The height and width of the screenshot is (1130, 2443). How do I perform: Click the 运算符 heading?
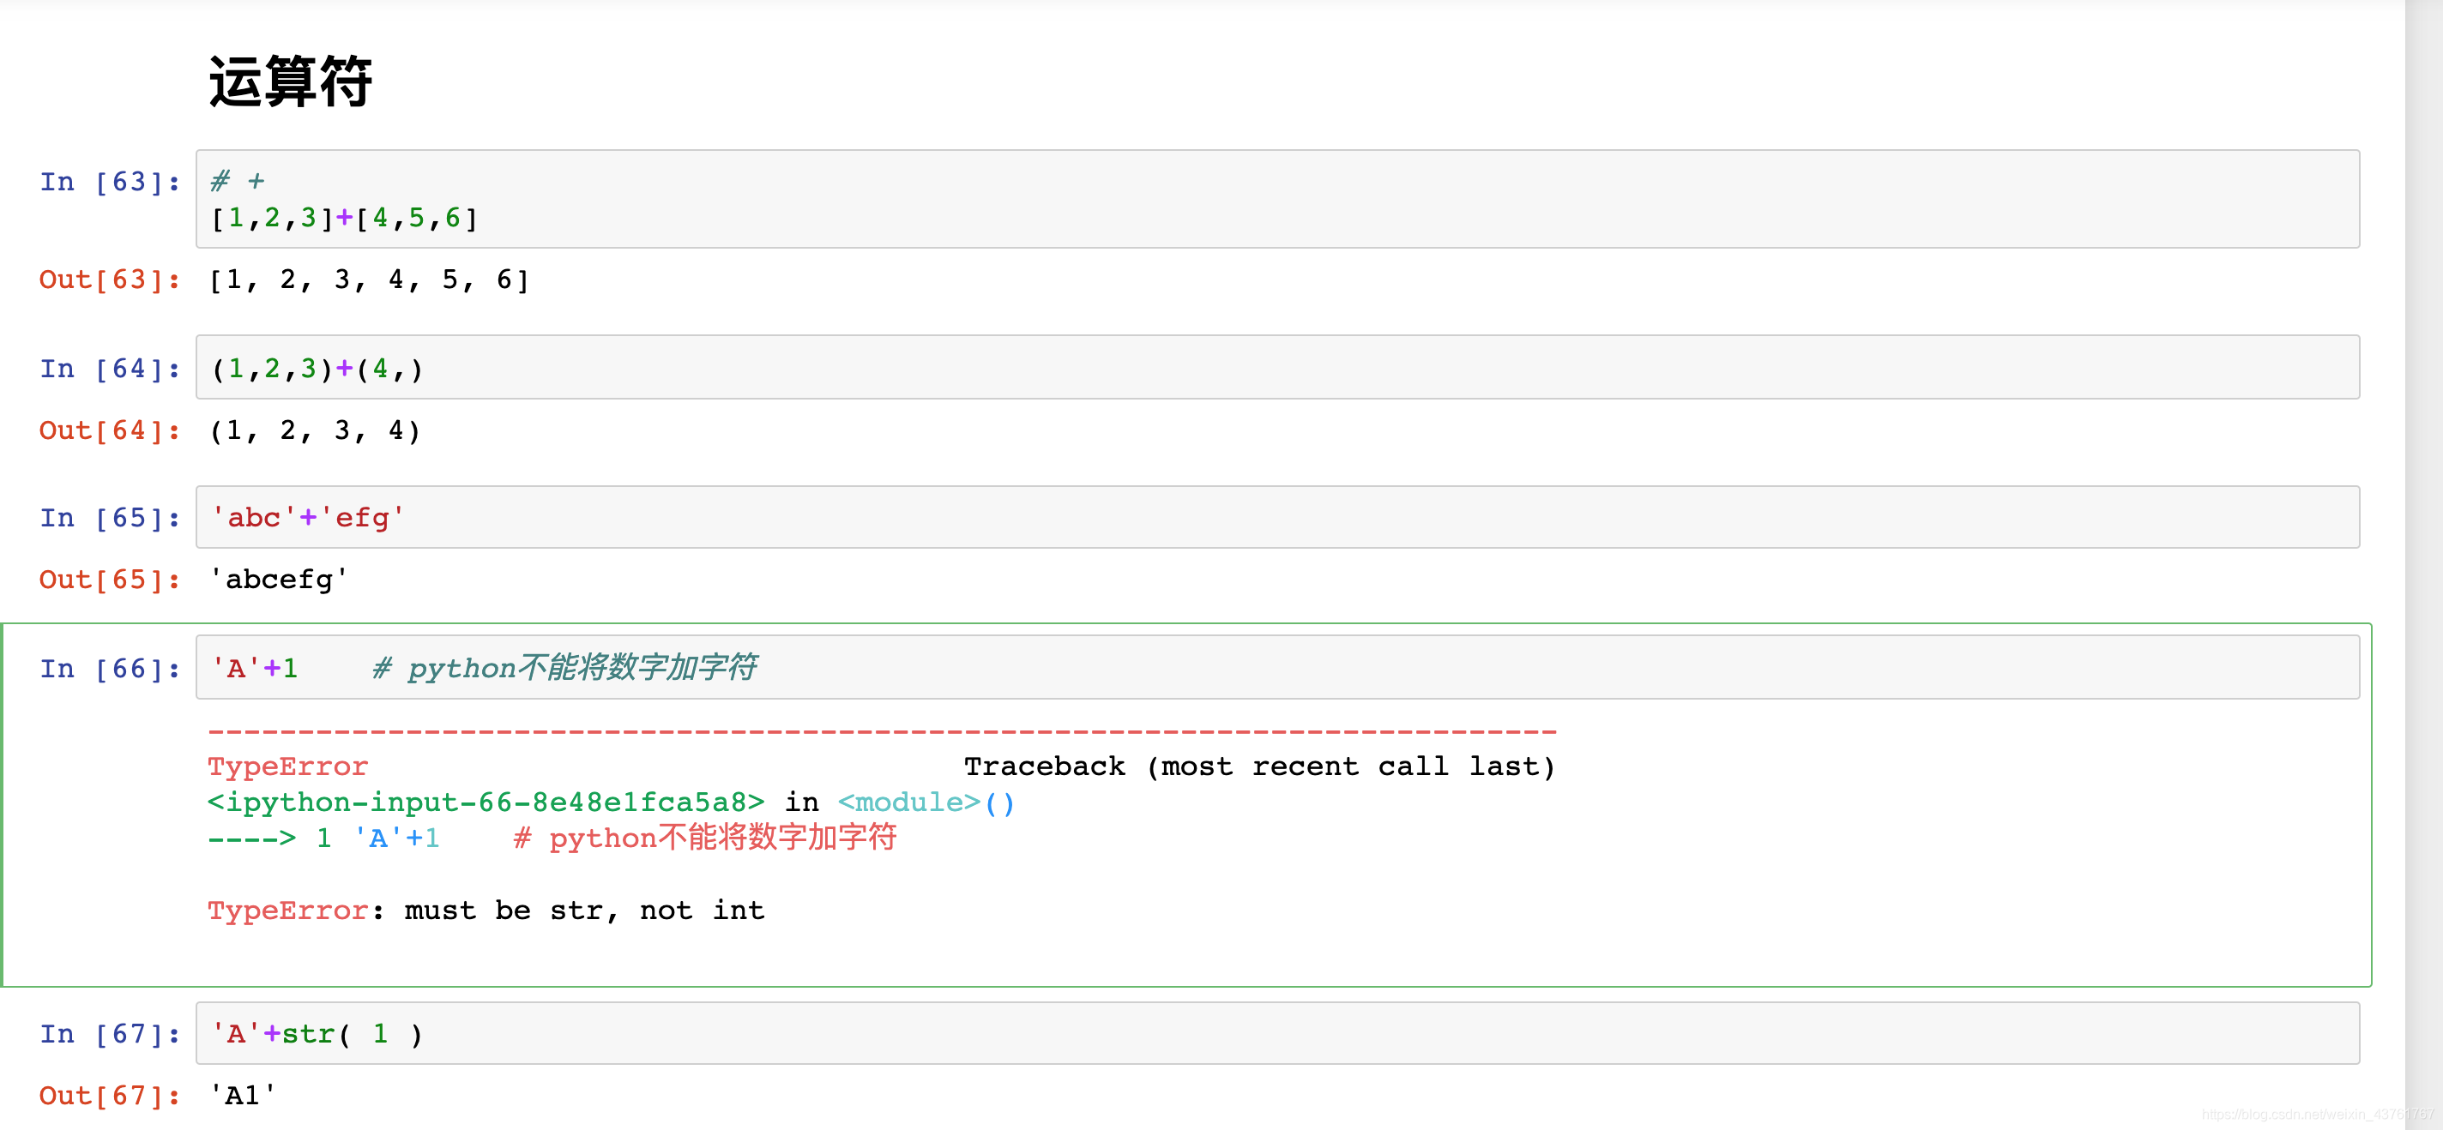point(291,81)
